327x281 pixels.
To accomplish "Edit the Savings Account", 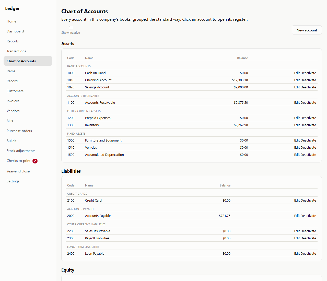I will [297, 87].
